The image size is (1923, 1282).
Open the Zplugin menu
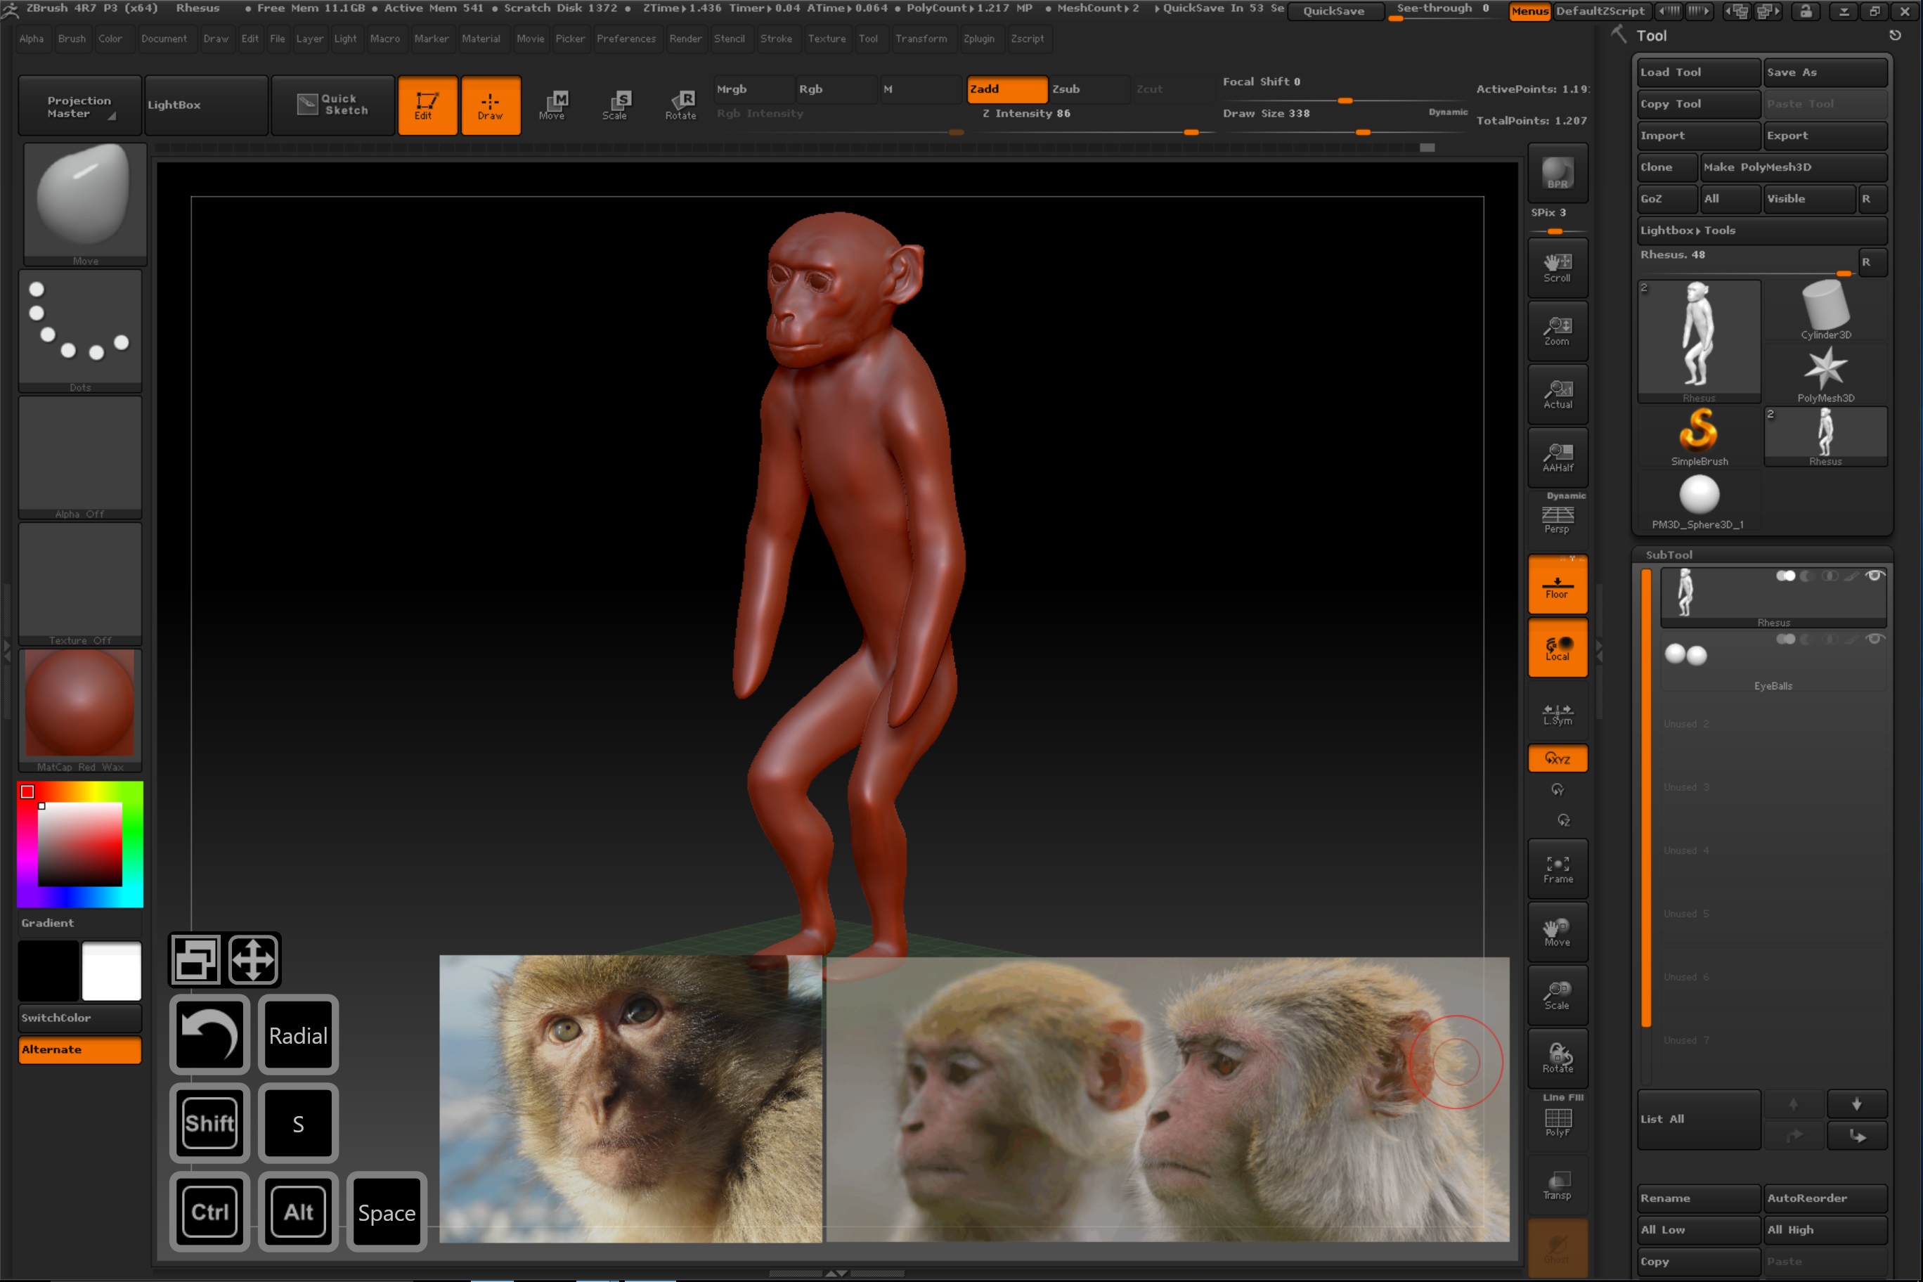click(978, 39)
